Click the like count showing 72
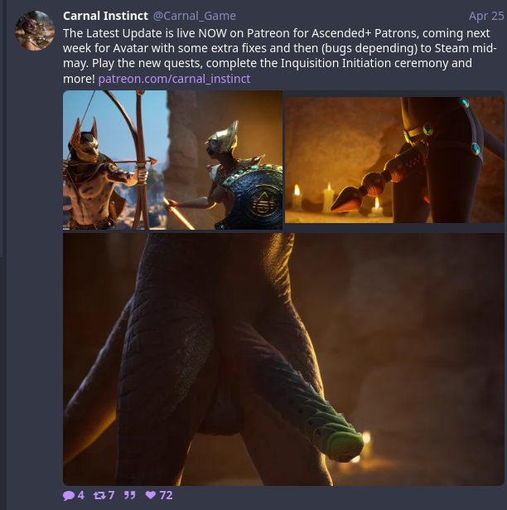 166,495
